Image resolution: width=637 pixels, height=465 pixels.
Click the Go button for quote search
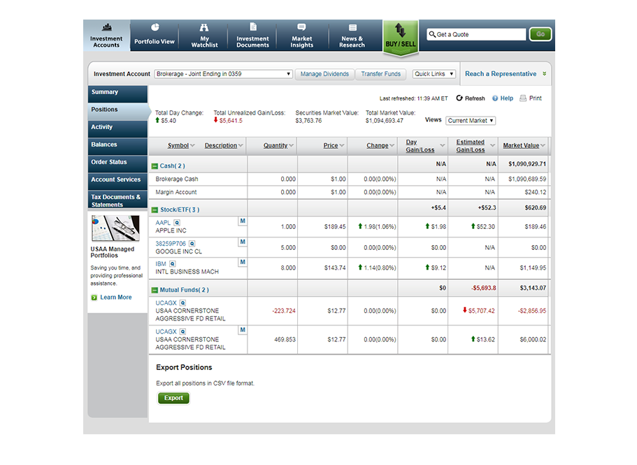(x=541, y=34)
